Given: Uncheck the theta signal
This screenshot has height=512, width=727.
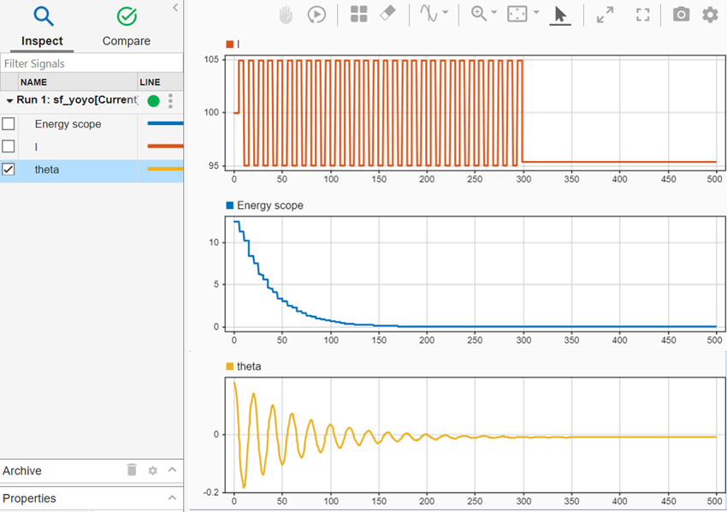Looking at the screenshot, I should [10, 170].
